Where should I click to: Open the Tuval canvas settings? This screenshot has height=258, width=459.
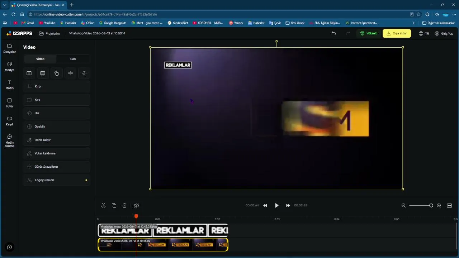pos(9,103)
